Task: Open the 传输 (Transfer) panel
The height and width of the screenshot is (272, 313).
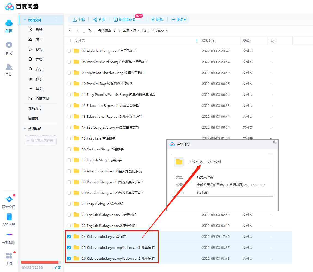Action: 9,48
